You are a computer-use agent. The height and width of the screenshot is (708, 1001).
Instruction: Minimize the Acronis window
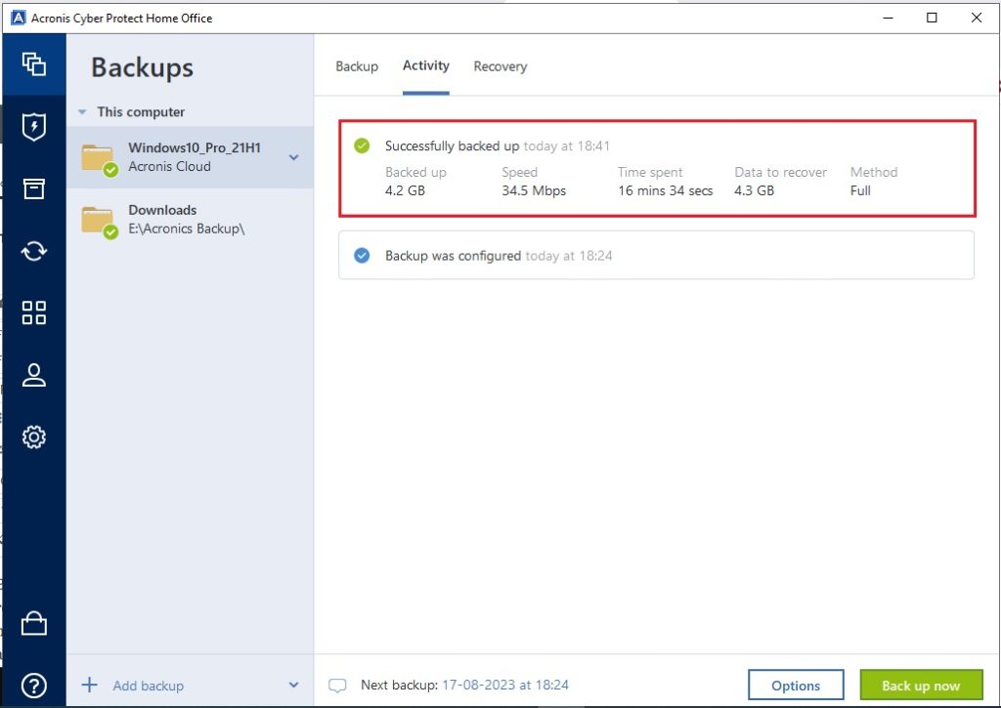(x=888, y=18)
